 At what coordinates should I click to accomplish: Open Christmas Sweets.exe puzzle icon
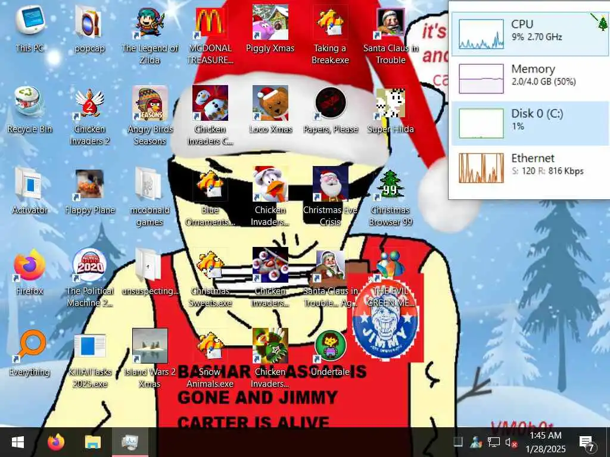coord(210,278)
